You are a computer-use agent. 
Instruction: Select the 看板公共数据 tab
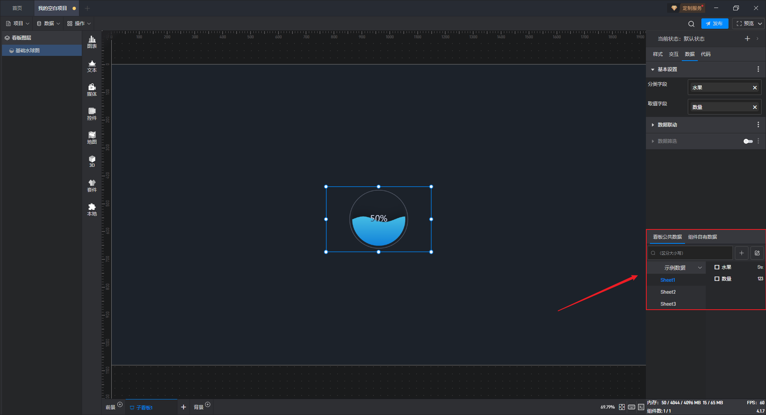(667, 237)
